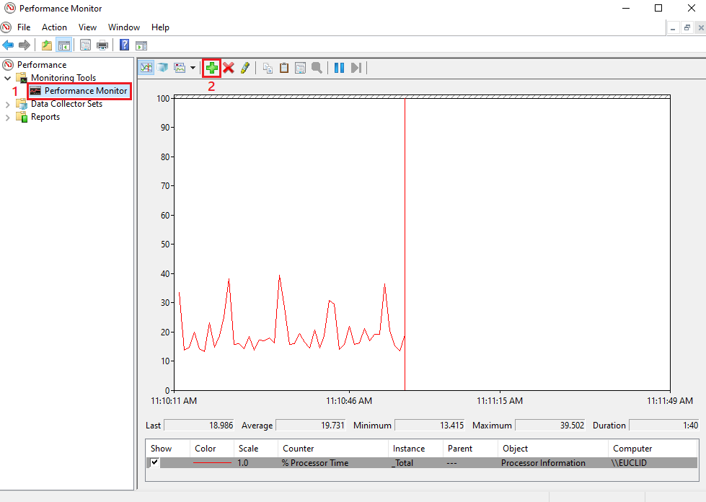Click the Zoom magnifier icon

[x=317, y=68]
